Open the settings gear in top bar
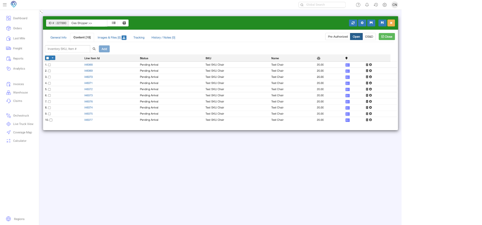The height and width of the screenshot is (225, 482). point(384,5)
